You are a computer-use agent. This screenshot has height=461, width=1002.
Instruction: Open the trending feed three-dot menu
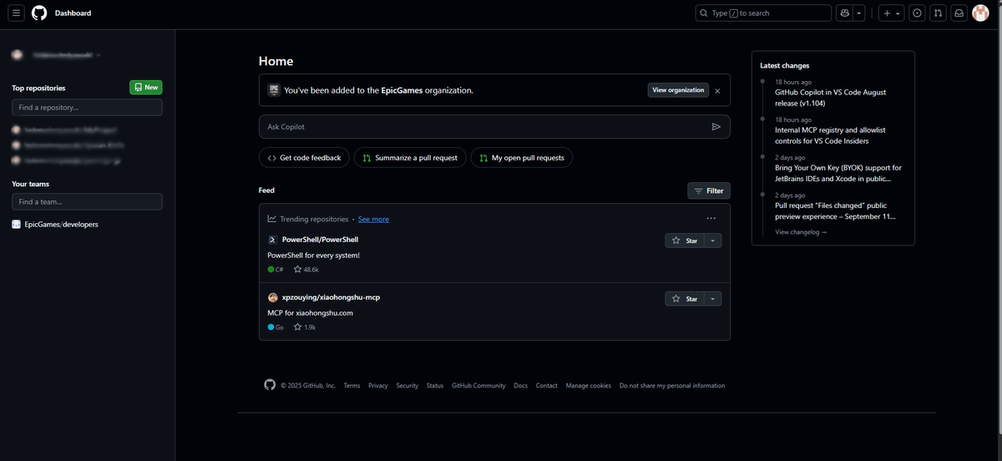point(711,219)
